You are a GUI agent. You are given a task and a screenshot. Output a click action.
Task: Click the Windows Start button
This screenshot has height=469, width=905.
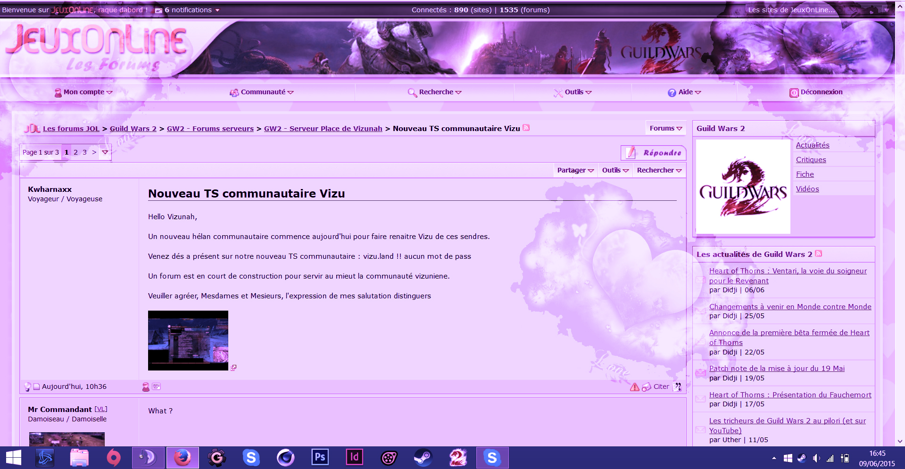tap(14, 458)
